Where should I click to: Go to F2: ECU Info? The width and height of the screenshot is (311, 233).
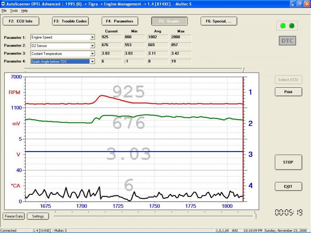pyautogui.click(x=21, y=21)
